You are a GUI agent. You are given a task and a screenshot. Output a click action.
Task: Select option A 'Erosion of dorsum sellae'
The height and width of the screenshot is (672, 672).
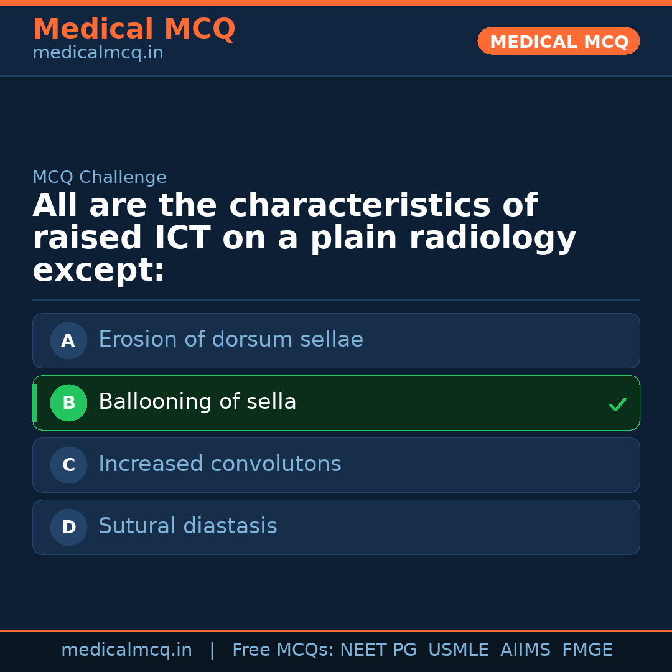tap(336, 340)
